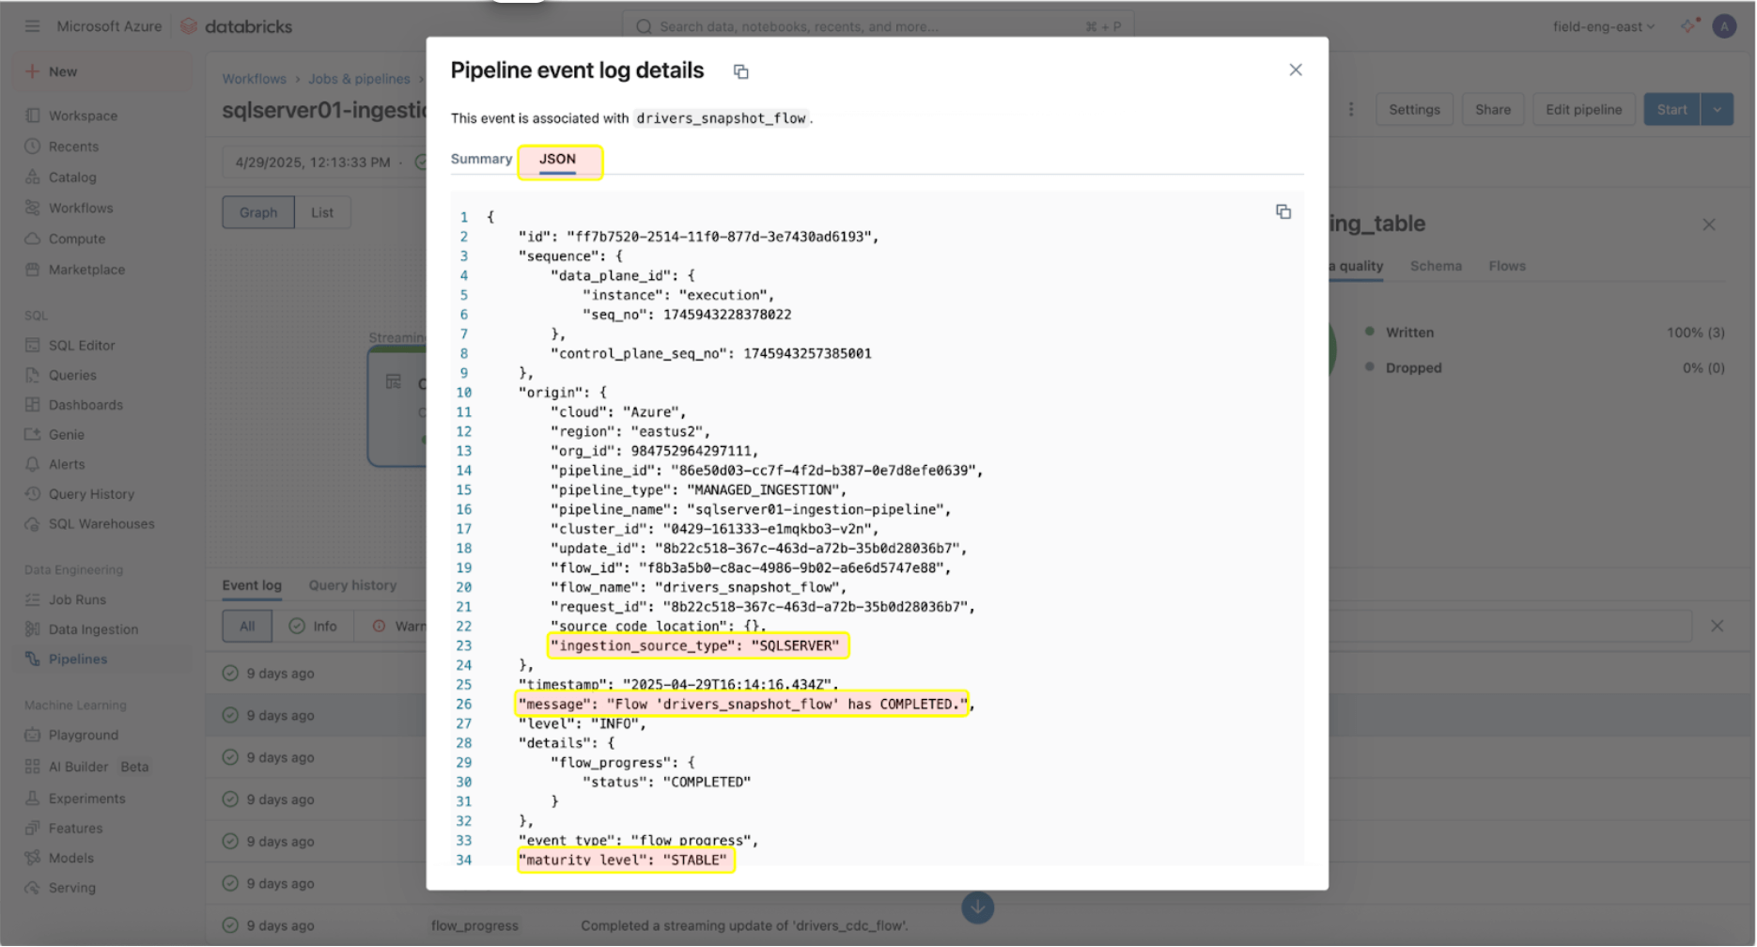This screenshot has height=947, width=1757.
Task: Open the user avatar account menu
Action: (x=1724, y=26)
